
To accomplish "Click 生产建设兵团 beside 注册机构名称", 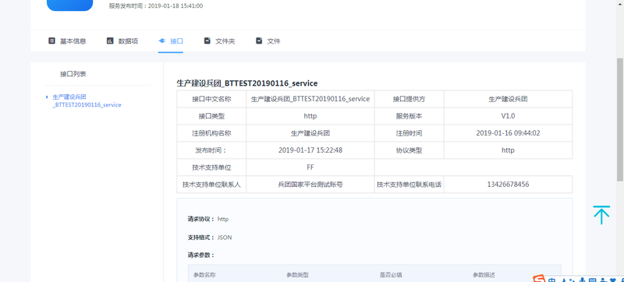I will [x=310, y=133].
